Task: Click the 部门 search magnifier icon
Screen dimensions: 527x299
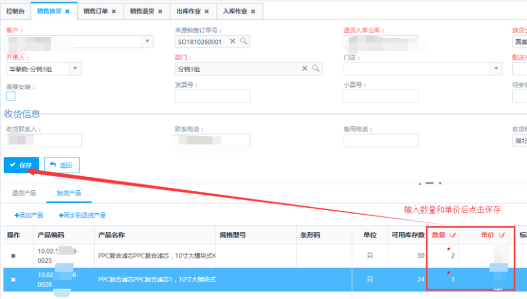Action: tap(316, 68)
